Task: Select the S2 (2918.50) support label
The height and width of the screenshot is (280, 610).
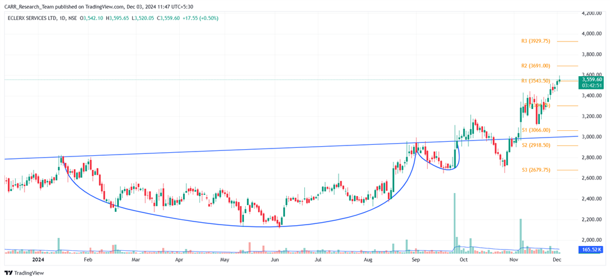Action: 536,145
